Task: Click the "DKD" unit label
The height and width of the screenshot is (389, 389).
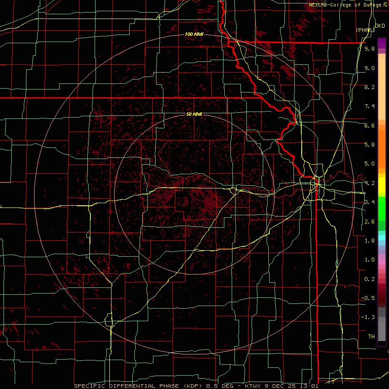Action: click(x=380, y=26)
